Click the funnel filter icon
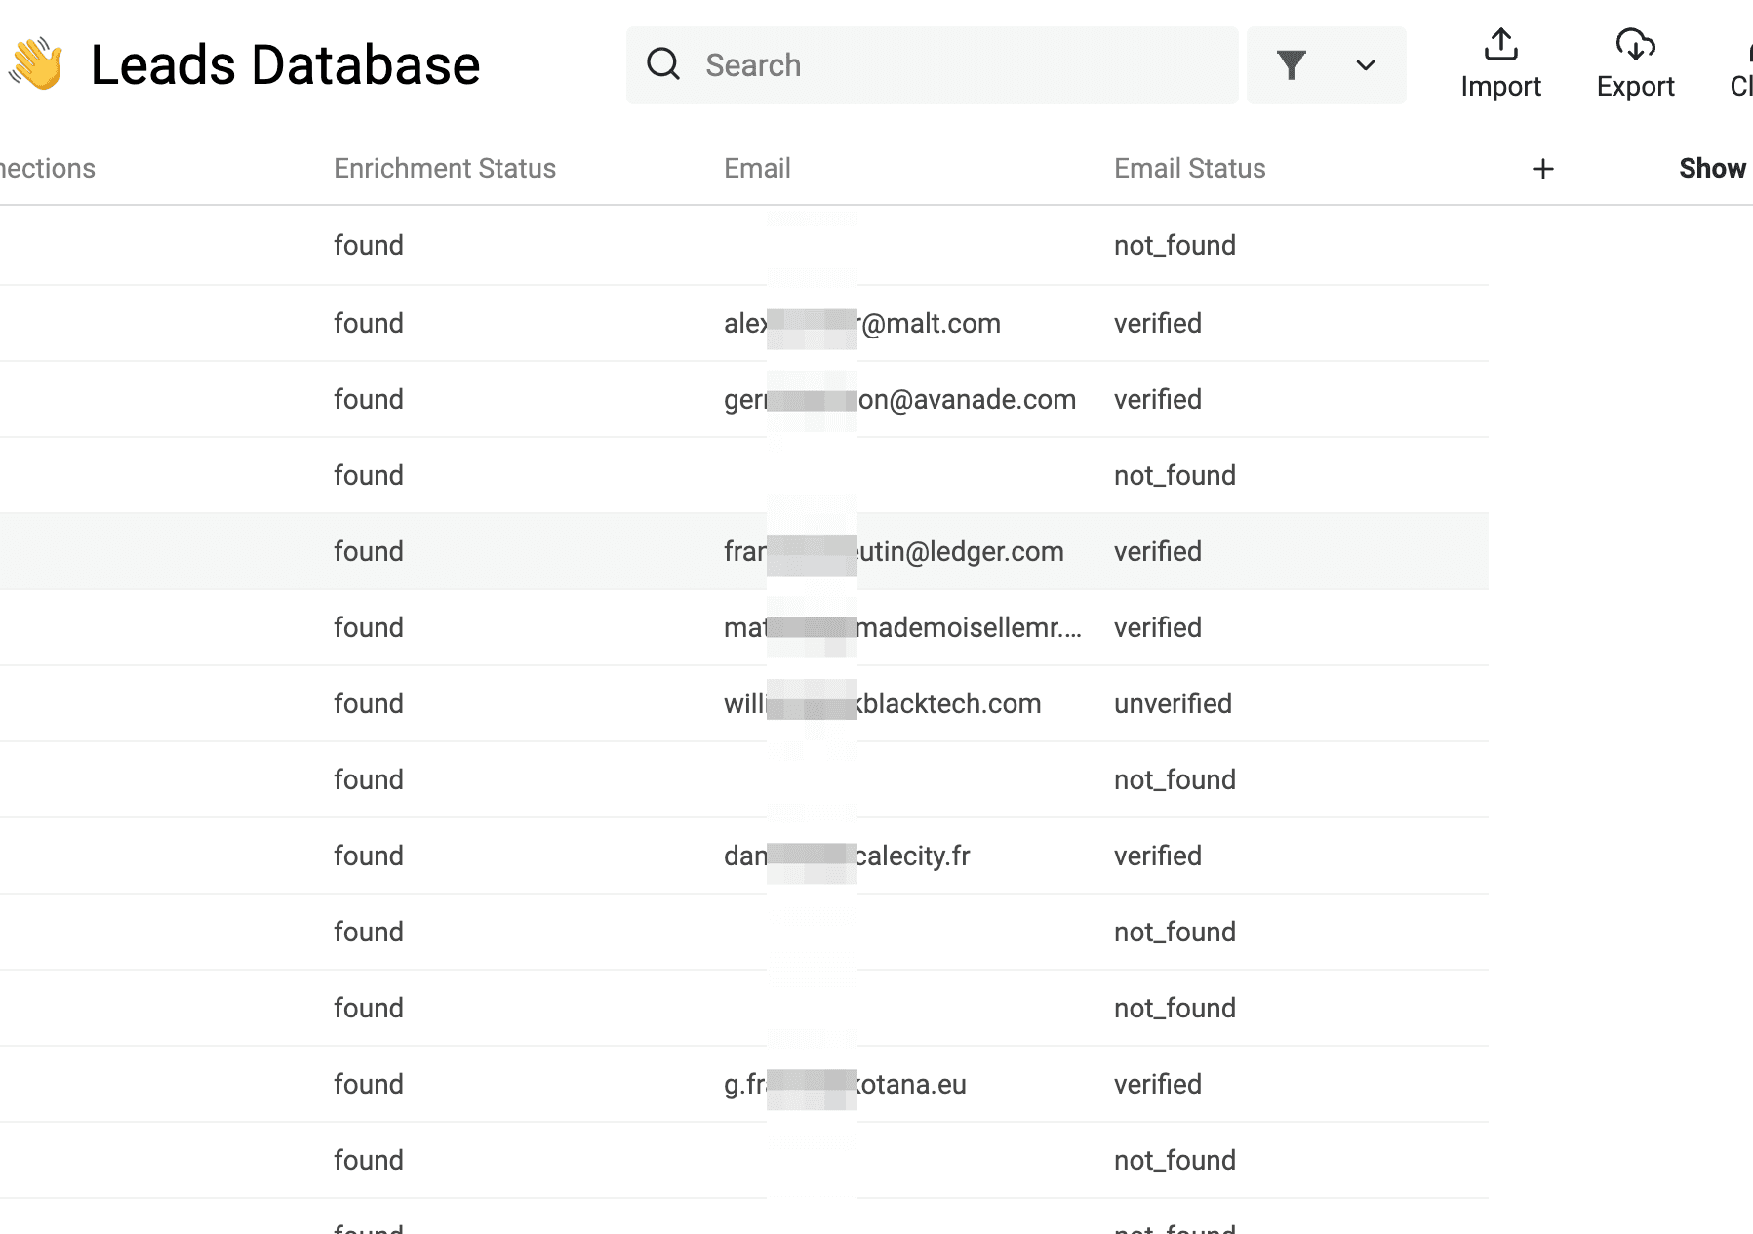 [x=1291, y=65]
